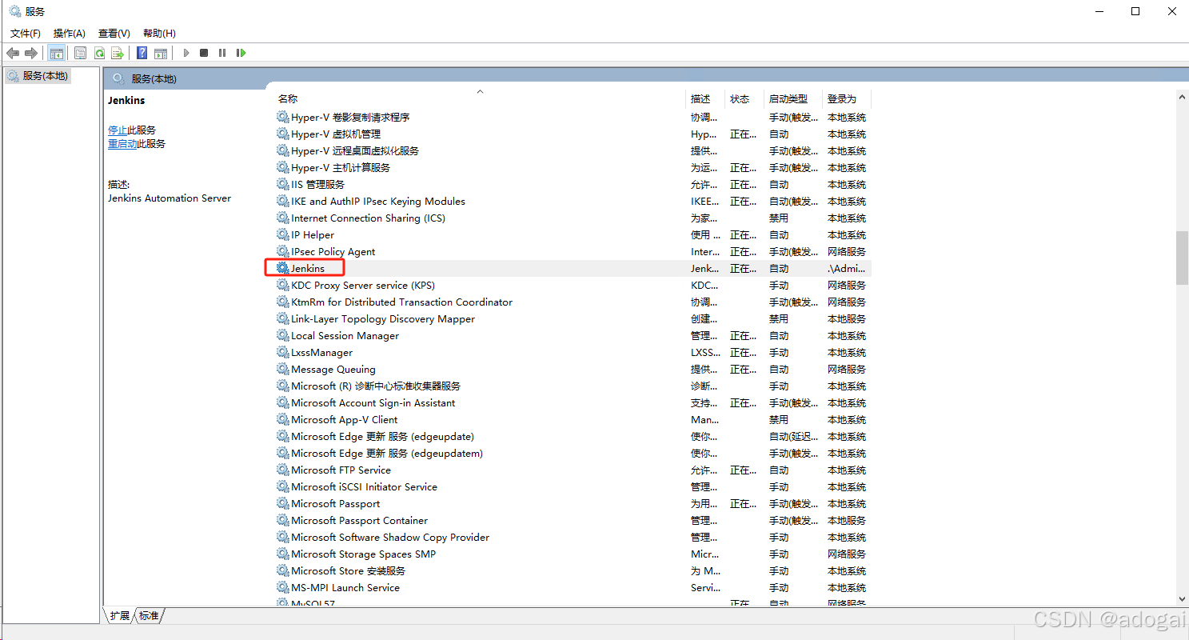Screen dimensions: 1189x640
Task: Click the gear icon beside Message Queuing
Action: coord(283,369)
